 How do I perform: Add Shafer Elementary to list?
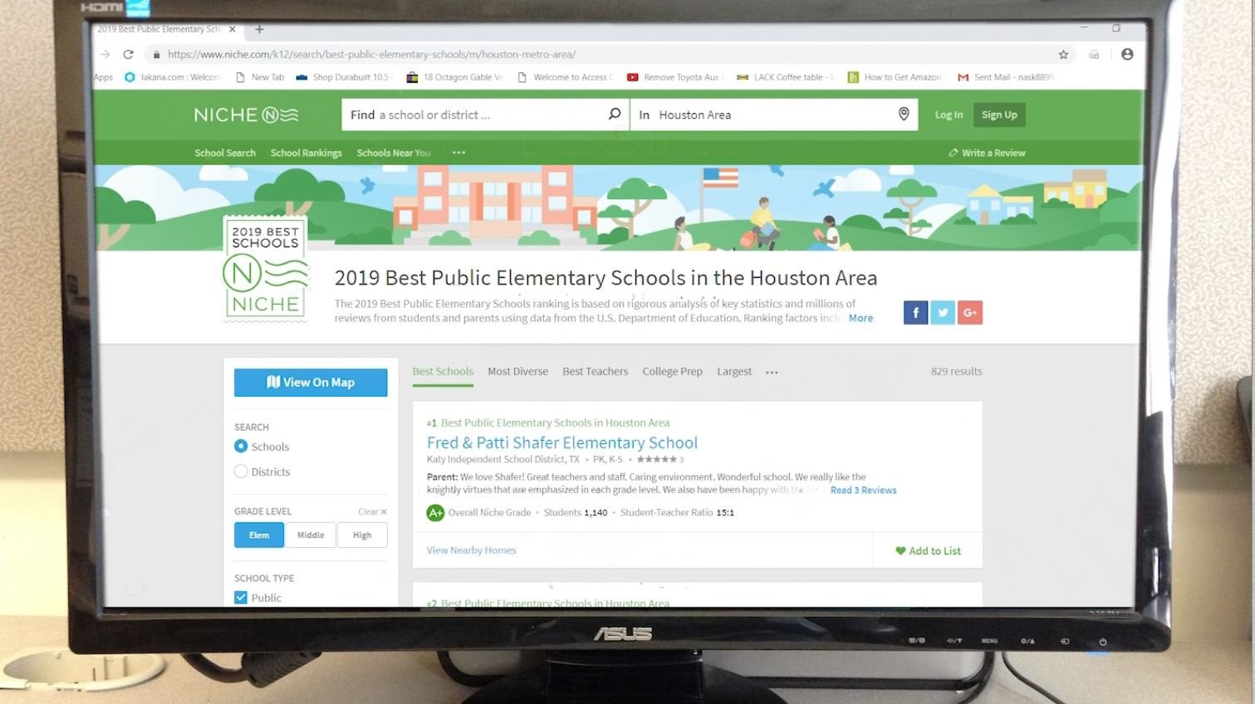(x=928, y=550)
